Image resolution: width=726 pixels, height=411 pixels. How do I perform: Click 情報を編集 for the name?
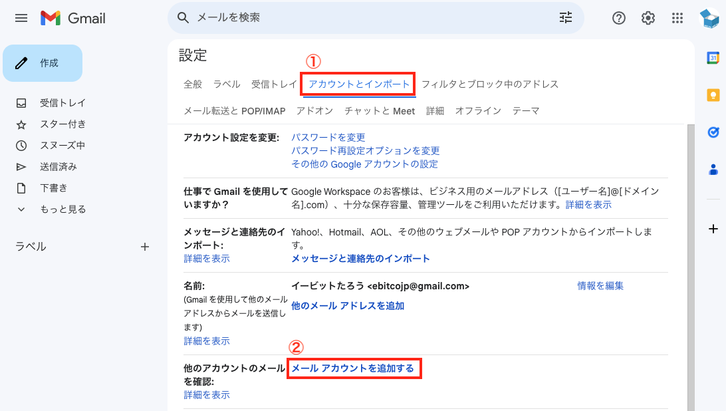click(600, 286)
